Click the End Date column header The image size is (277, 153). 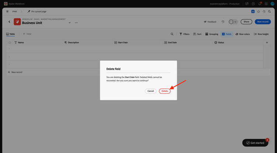[188, 42]
